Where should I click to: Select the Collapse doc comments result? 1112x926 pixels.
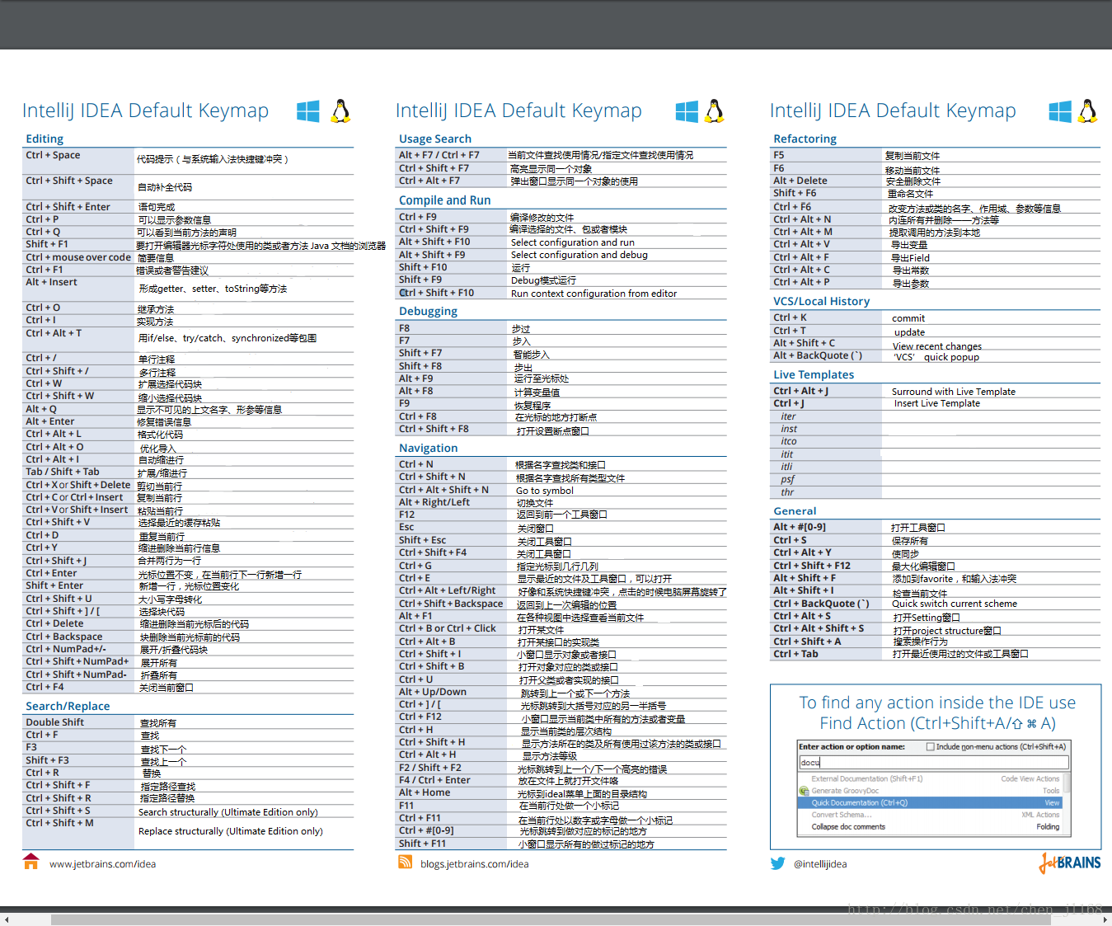click(930, 827)
